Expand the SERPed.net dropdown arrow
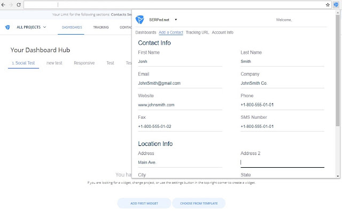The height and width of the screenshot is (213, 342). coord(176,20)
